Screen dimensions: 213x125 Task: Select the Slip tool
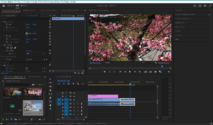pos(50,94)
